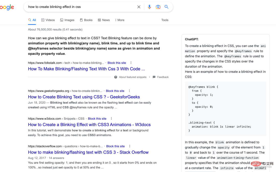Switch to the News tab

[x=104, y=20]
